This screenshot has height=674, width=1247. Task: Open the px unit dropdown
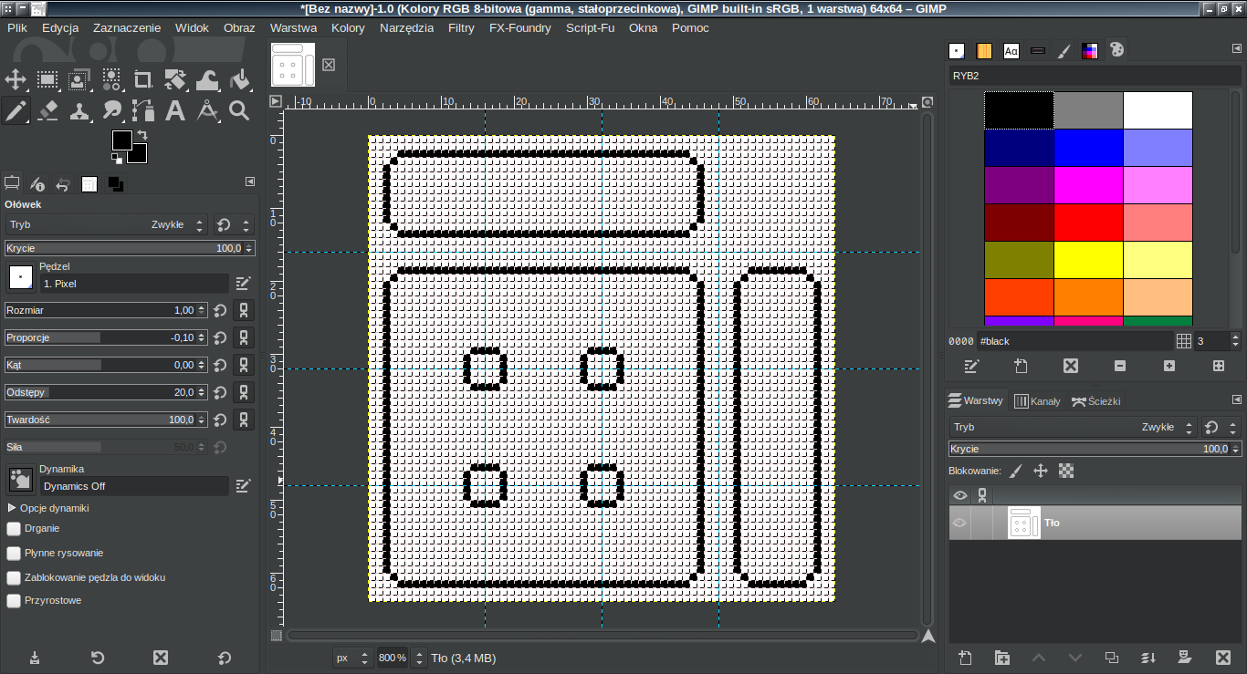coord(352,658)
